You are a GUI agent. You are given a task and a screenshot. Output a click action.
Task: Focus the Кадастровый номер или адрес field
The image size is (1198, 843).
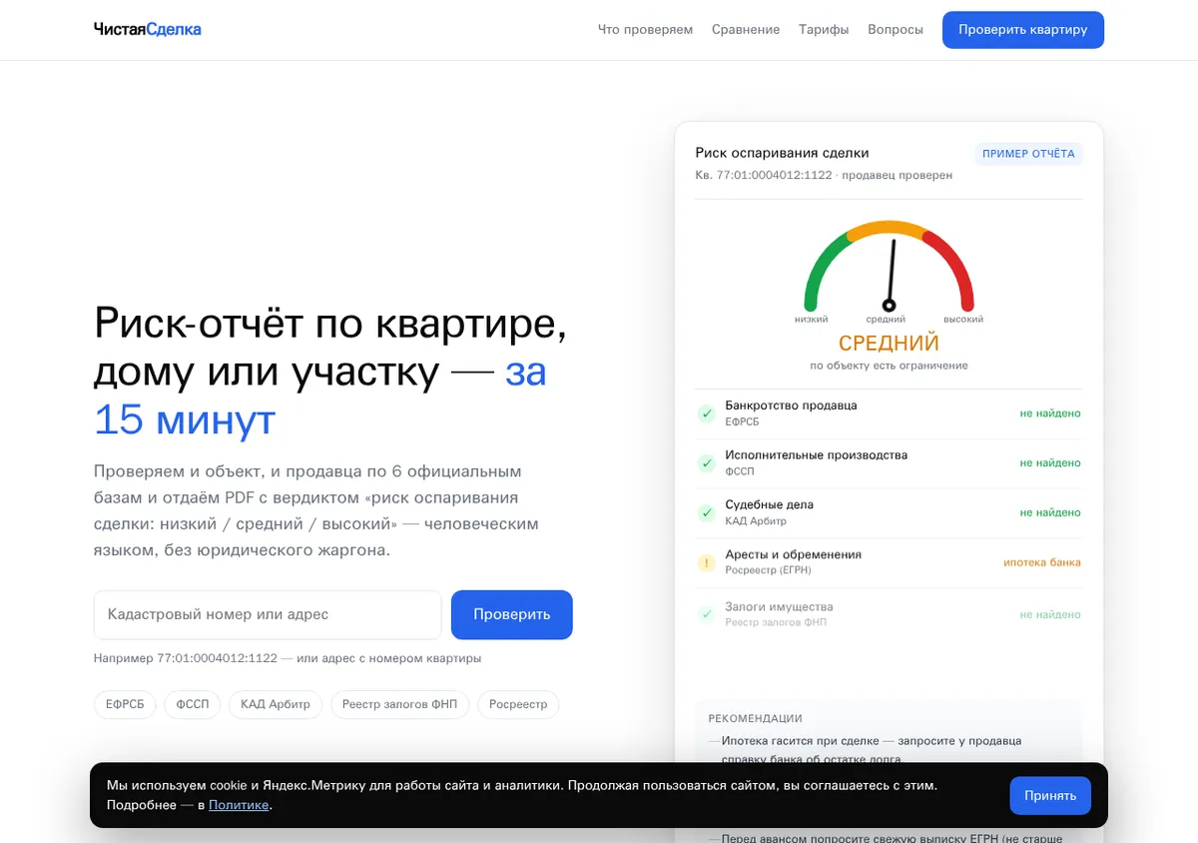[268, 614]
